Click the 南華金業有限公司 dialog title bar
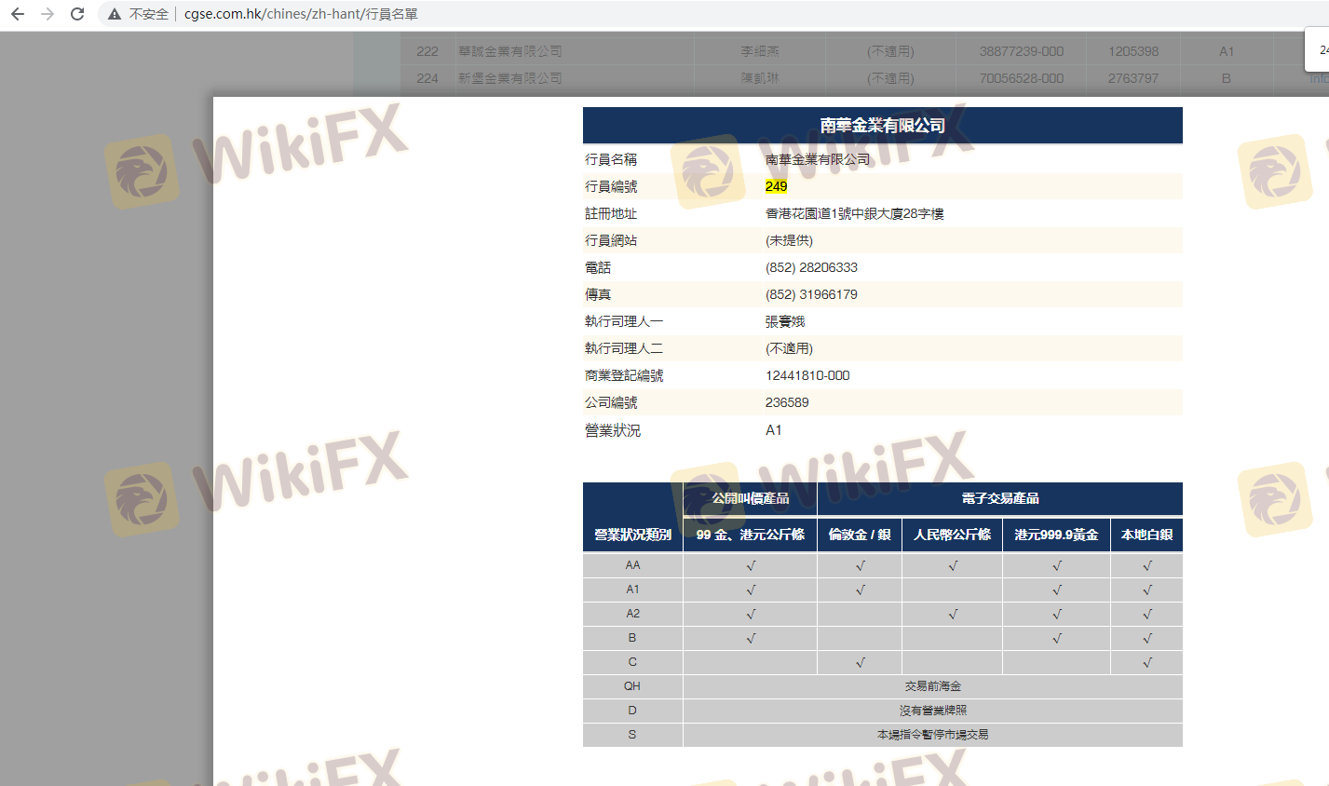Image resolution: width=1329 pixels, height=786 pixels. pyautogui.click(x=882, y=125)
